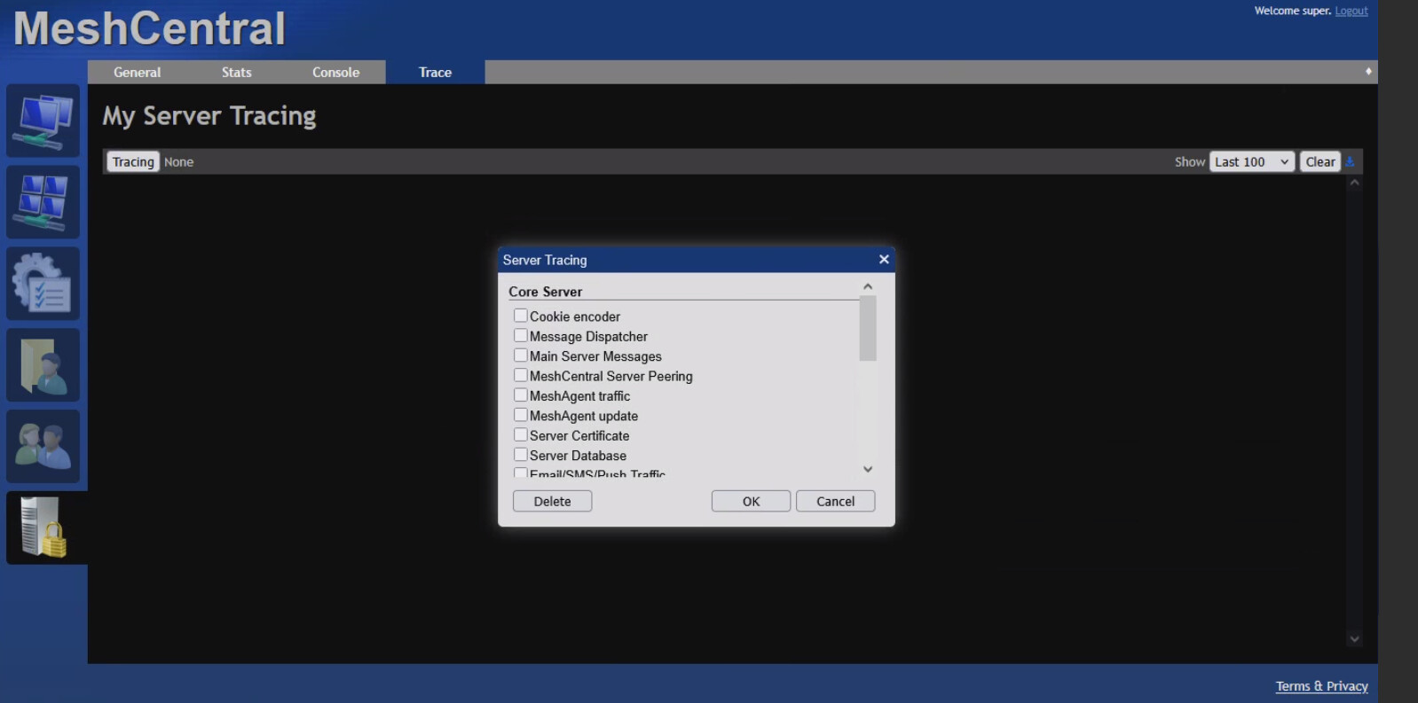Click the dialog list scroll-down arrow
Screen dimensions: 1418x703
(x=868, y=469)
